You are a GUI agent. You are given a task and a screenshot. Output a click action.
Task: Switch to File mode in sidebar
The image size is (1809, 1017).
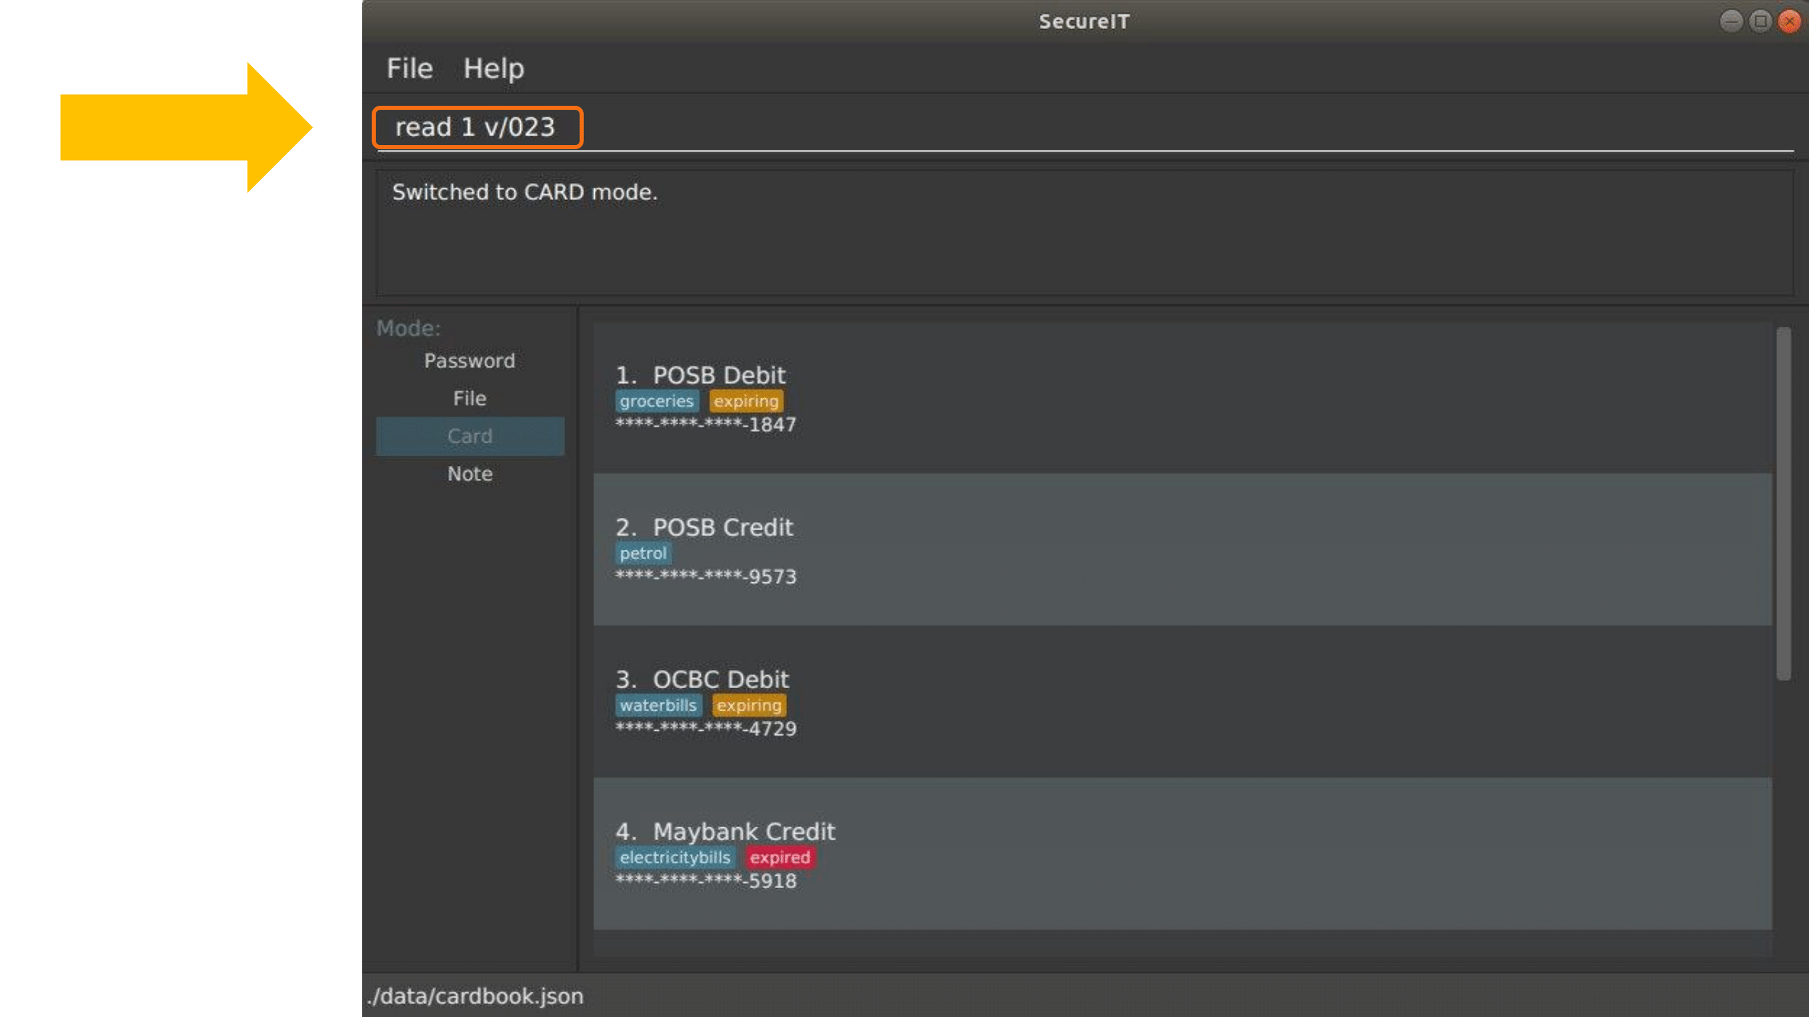pyautogui.click(x=469, y=397)
